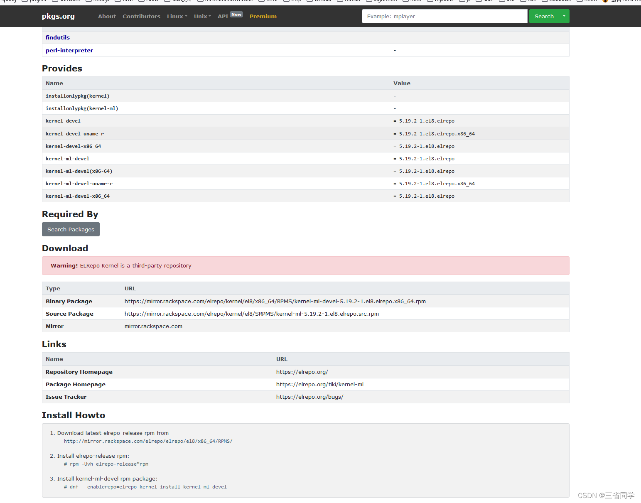Select kernel-ml-devel(x86-64) provides entry
The height and width of the screenshot is (503, 641).
tap(79, 171)
